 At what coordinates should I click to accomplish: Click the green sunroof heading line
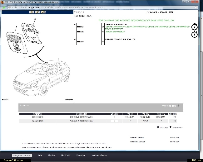136,21
